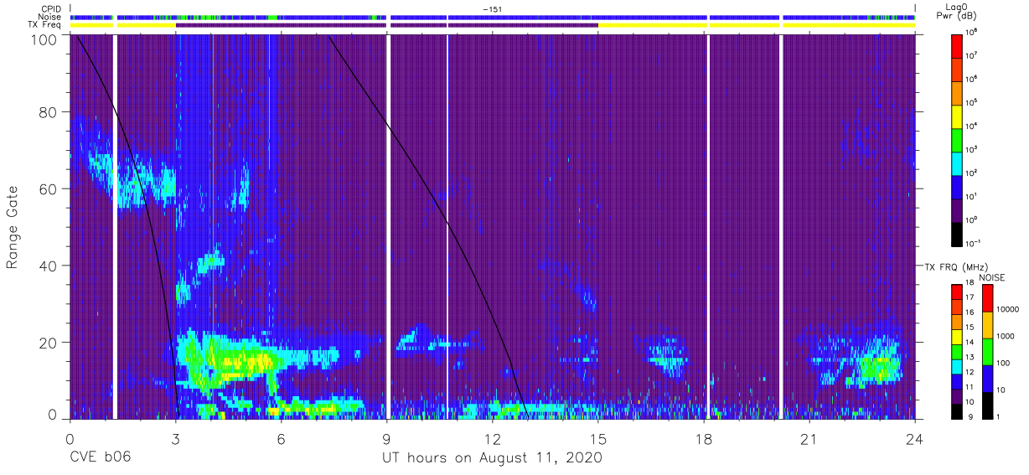Pick the green 13–14 MHz TX FRQ segment
The height and width of the screenshot is (475, 1029).
coord(958,351)
